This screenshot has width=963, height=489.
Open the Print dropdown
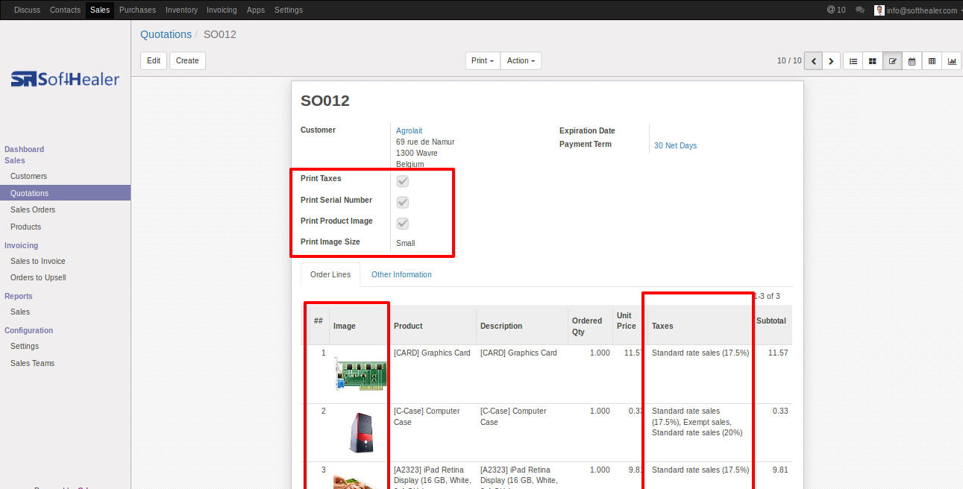coord(483,61)
